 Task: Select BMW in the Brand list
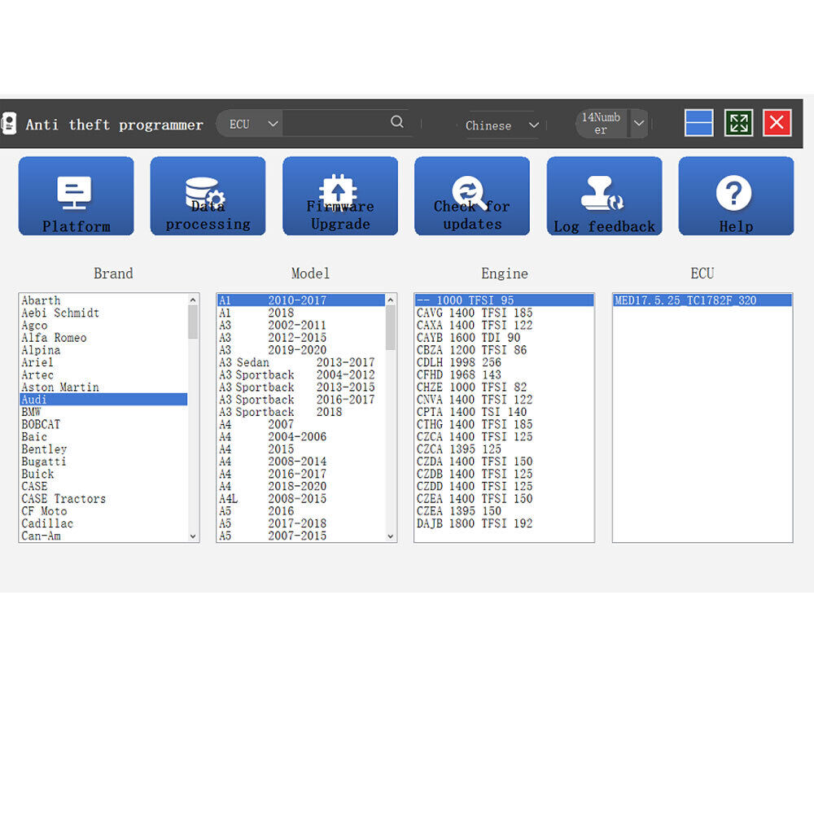(31, 412)
